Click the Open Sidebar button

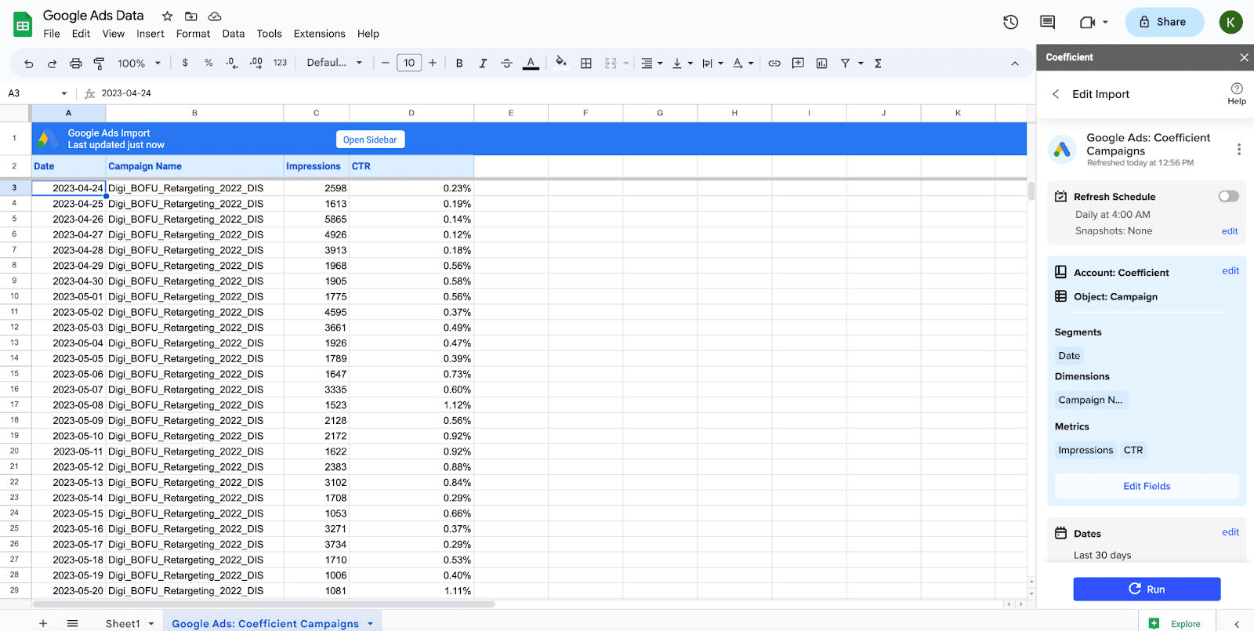pos(370,140)
